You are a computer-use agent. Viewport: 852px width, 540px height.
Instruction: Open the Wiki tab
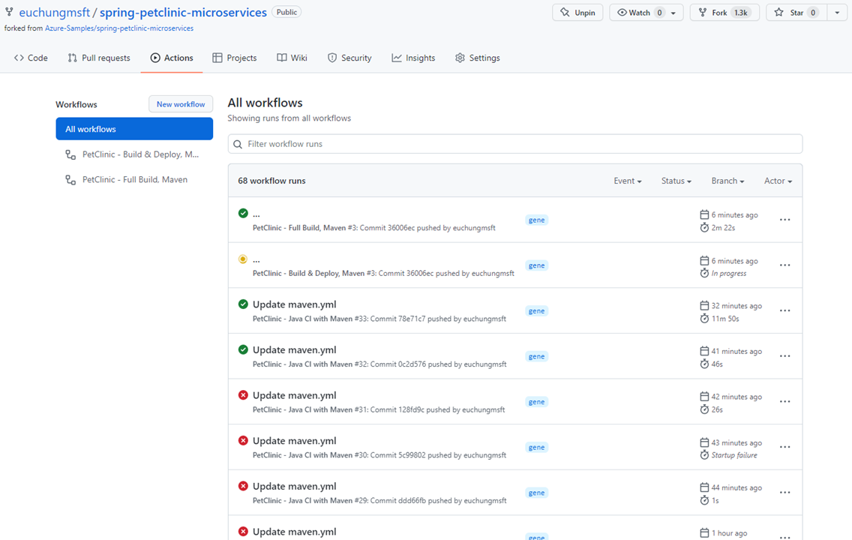(x=292, y=58)
